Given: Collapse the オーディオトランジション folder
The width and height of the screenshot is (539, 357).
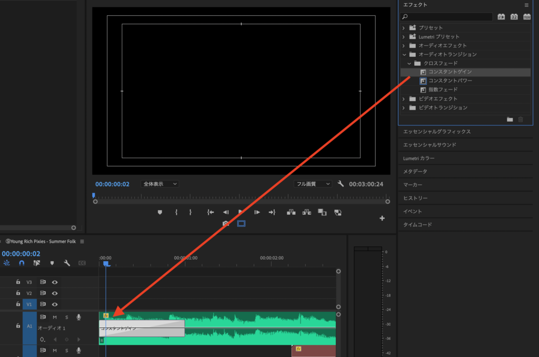Looking at the screenshot, I should pos(404,54).
